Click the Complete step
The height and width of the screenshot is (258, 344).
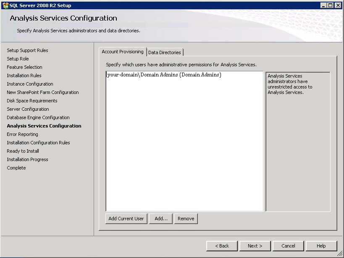pos(16,168)
